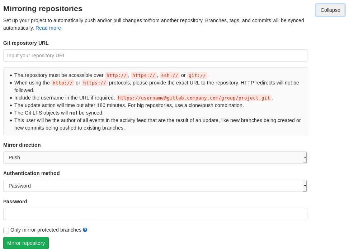Click the Mirror direction dropdown arrow
This screenshot has height=252, width=349.
(x=305, y=157)
